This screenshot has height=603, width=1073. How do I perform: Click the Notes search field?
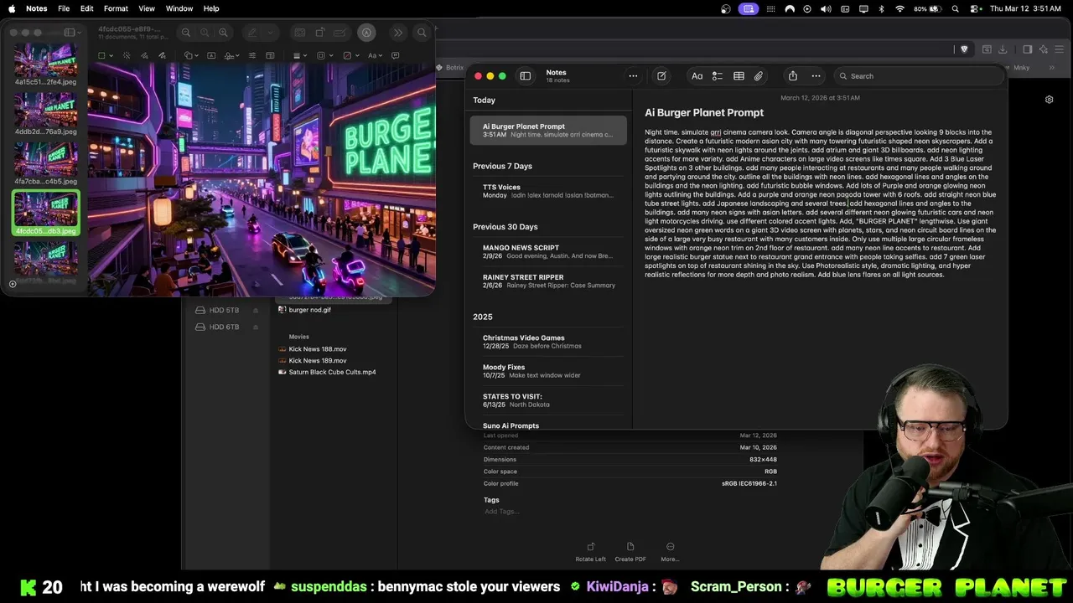point(920,76)
